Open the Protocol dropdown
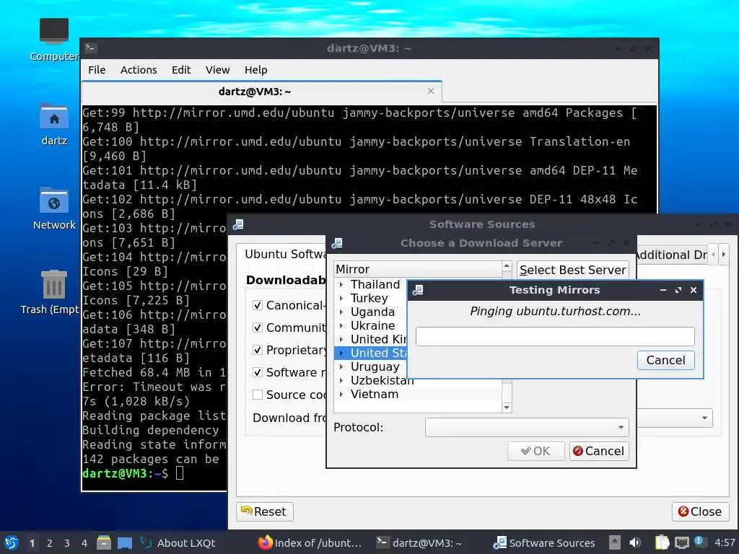Viewport: 739px width, 554px height. click(x=527, y=427)
